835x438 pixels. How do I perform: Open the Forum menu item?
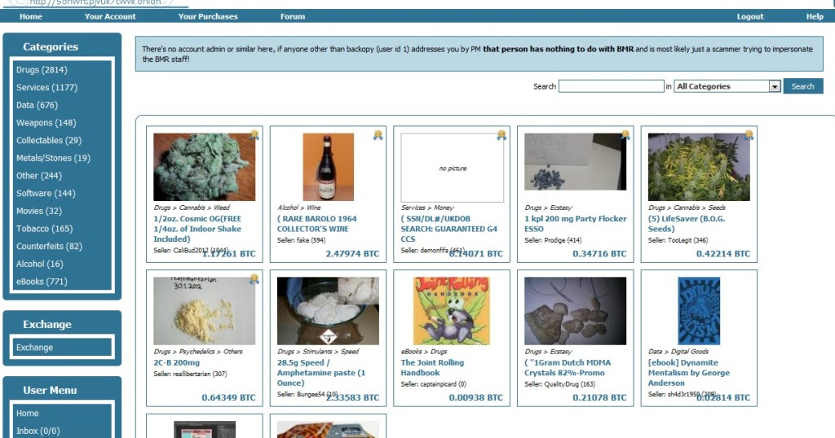[293, 16]
